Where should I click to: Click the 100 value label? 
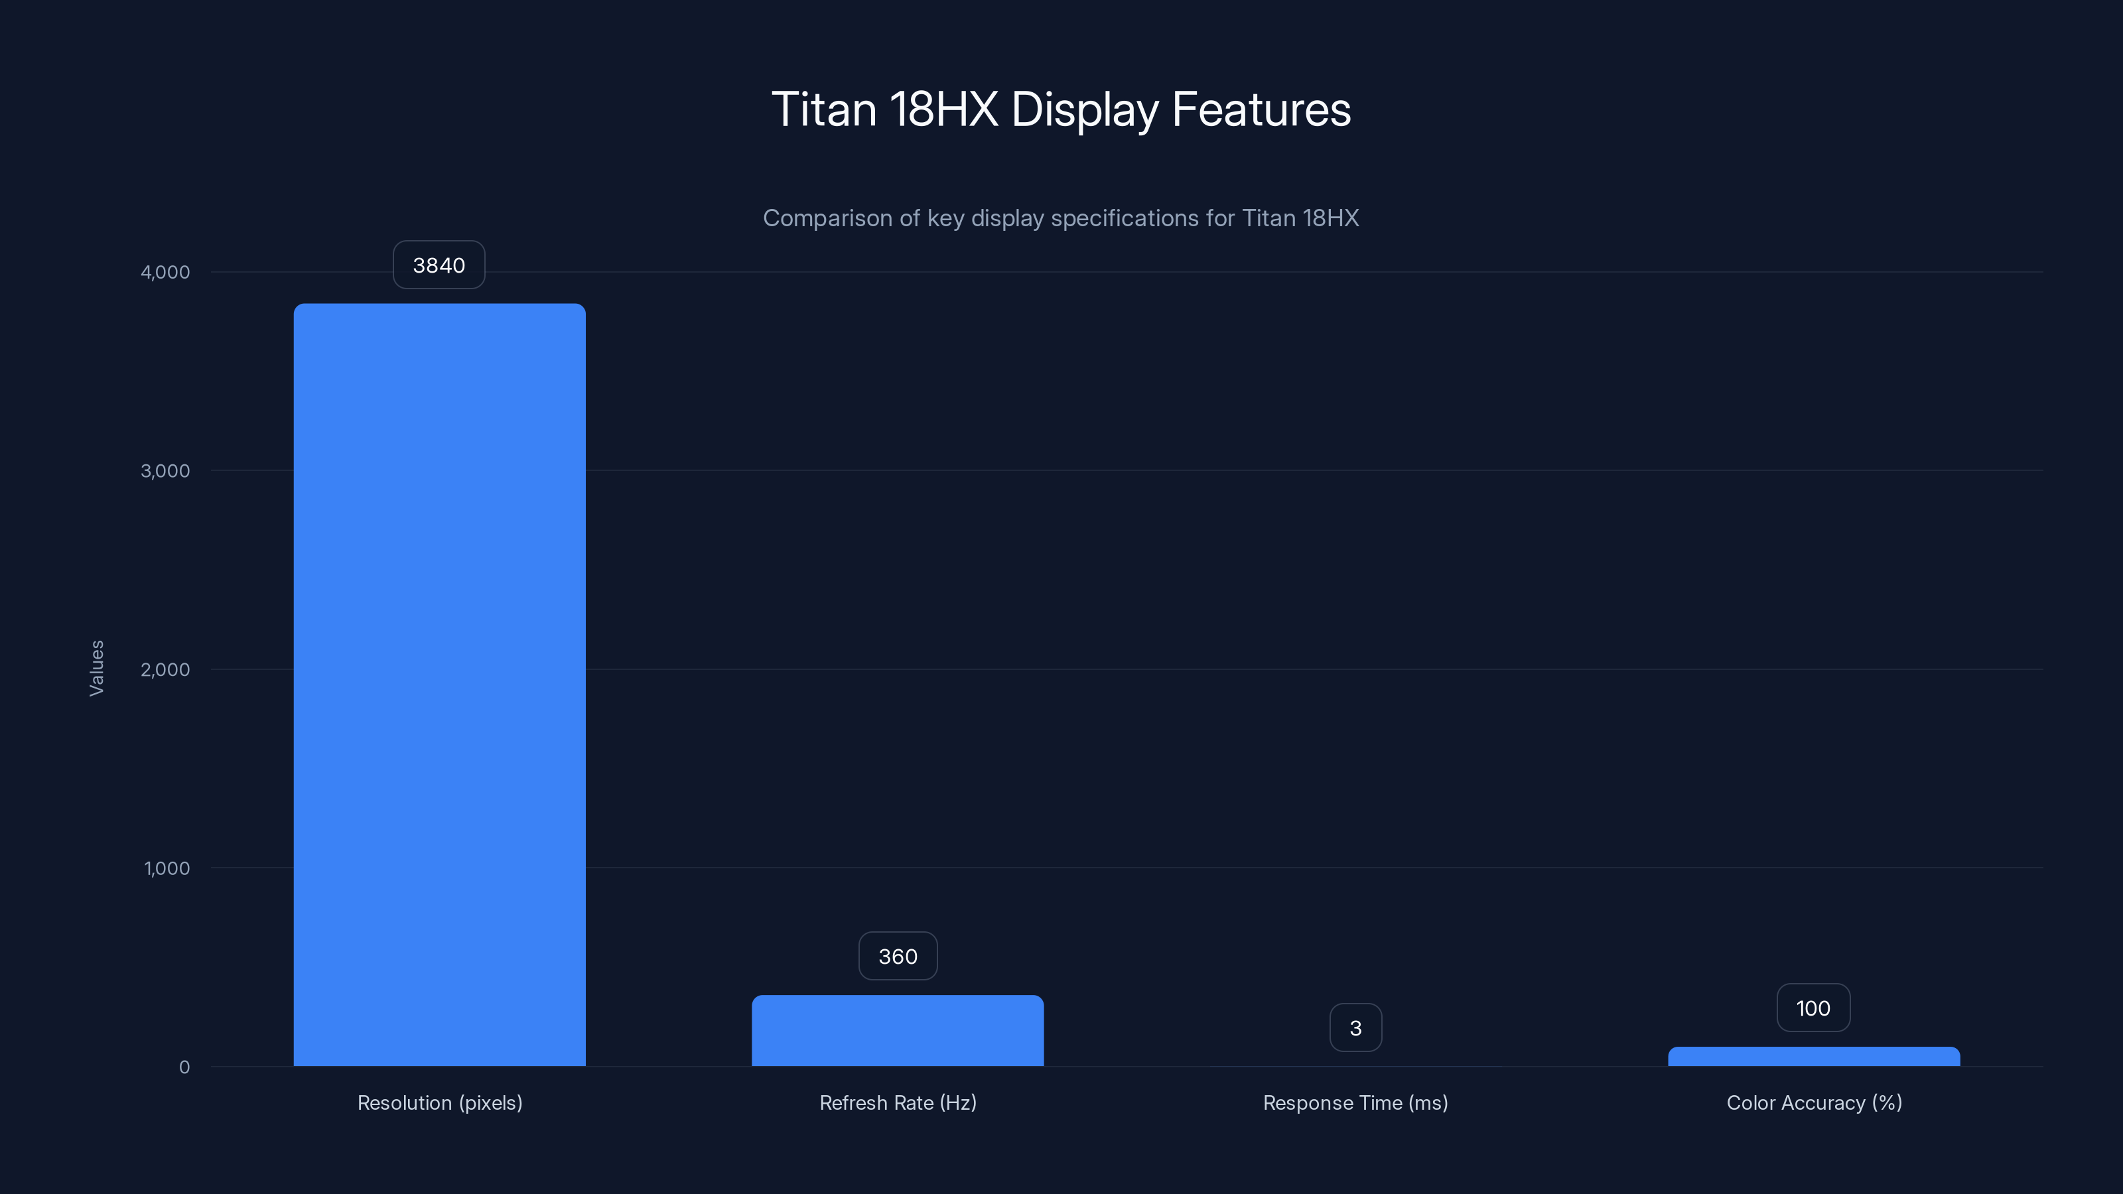1813,1008
